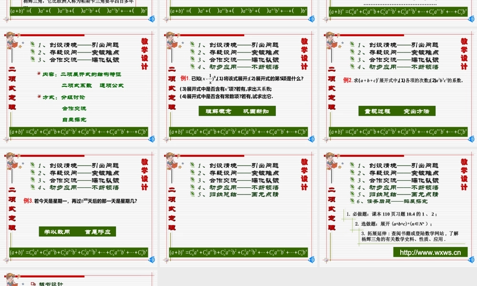Click the 自主探究 text
Image resolution: width=477 pixels, height=286 pixels.
74,120
